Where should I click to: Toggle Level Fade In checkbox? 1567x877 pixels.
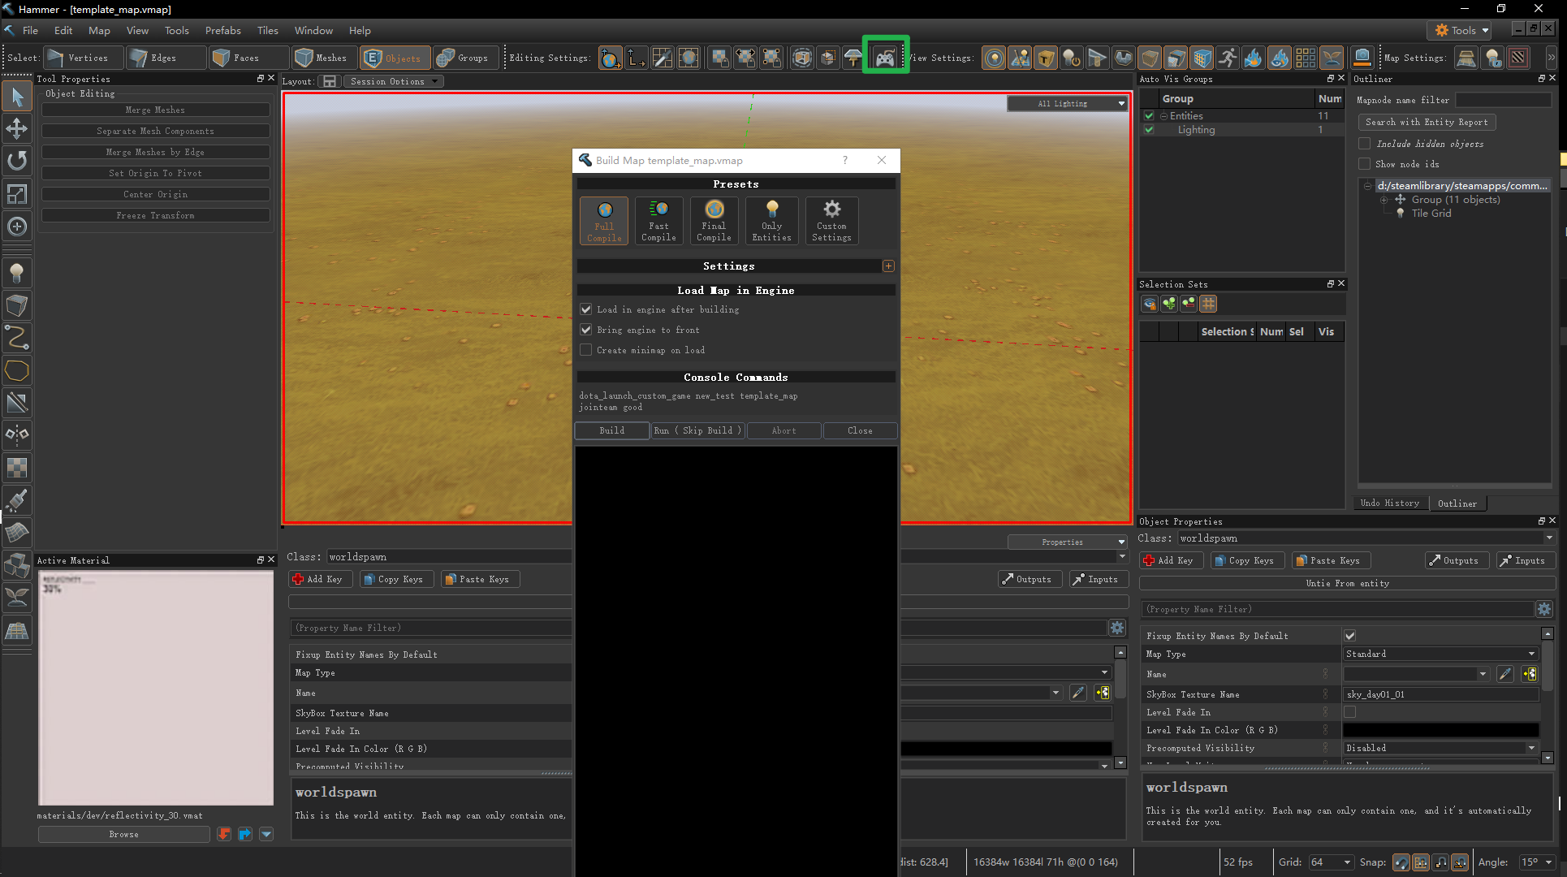click(x=1350, y=712)
